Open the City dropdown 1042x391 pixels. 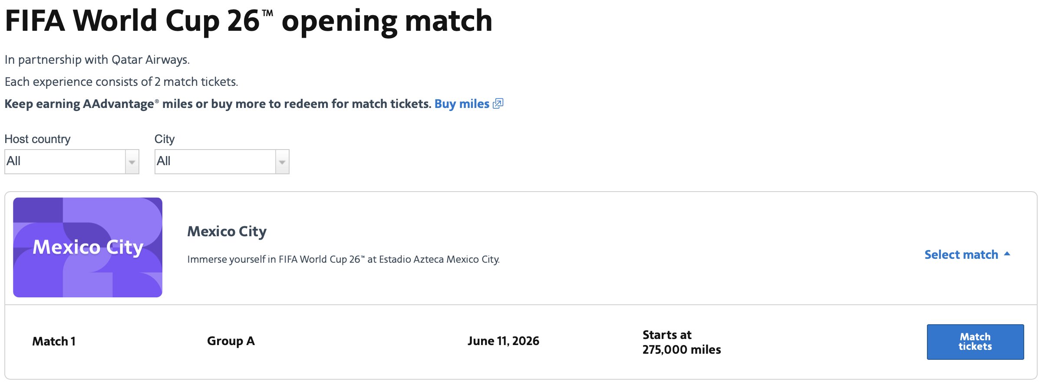[215, 162]
